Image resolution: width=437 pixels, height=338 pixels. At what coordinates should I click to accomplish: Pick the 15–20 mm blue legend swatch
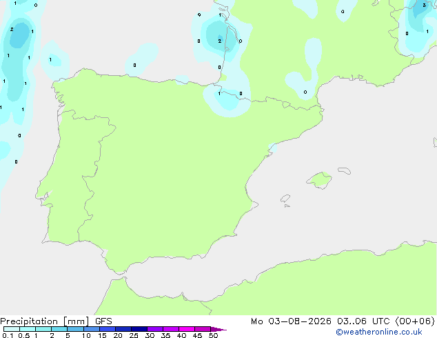pyautogui.click(x=108, y=329)
